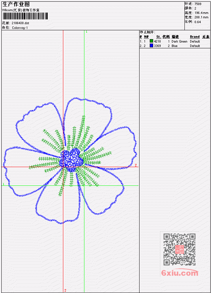Click the barcode in the header
Screen dimensions: 211x293
tap(25, 16)
